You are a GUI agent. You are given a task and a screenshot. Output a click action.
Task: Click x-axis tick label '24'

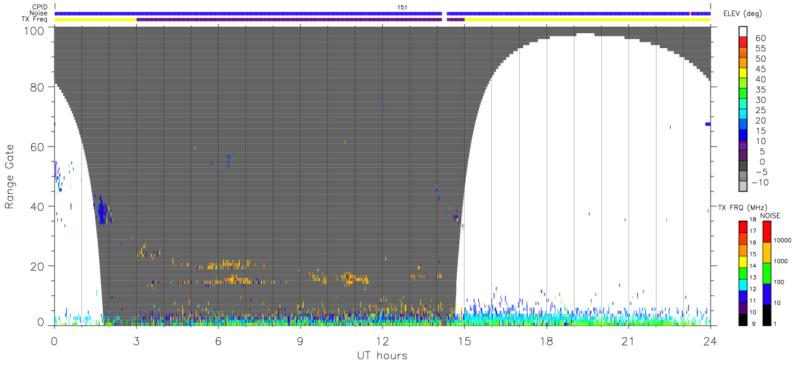pos(711,342)
